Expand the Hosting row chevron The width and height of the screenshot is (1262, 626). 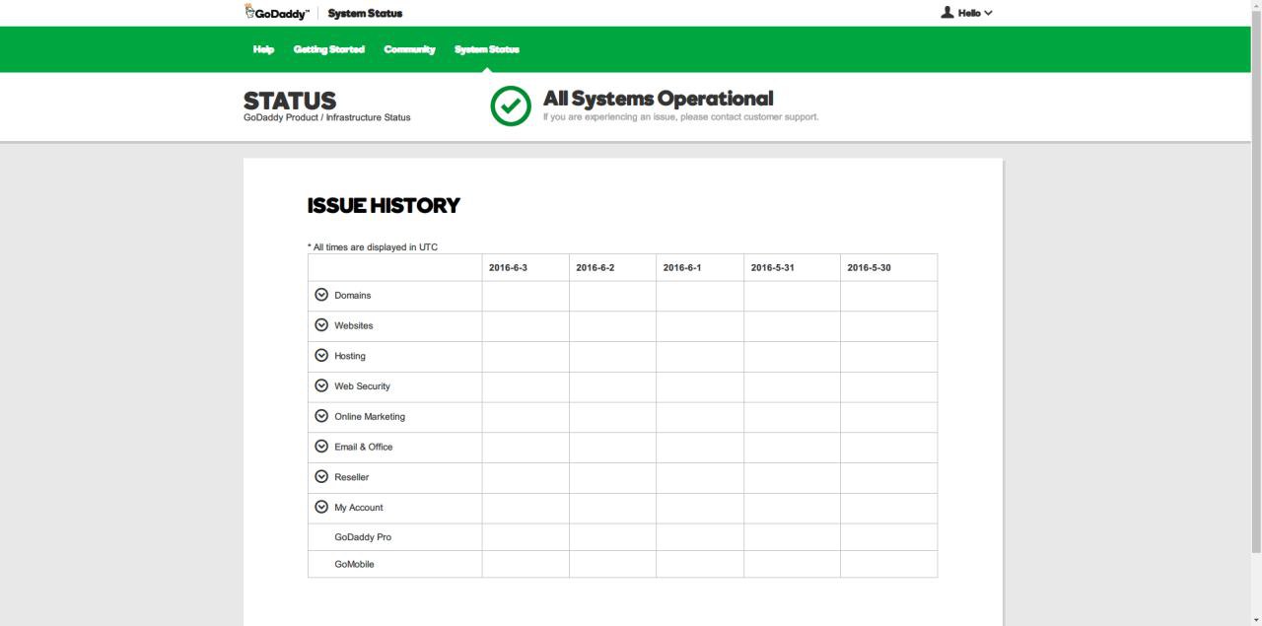point(321,355)
